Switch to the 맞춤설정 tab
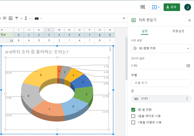This screenshot has height=136, width=194. [x=178, y=31]
